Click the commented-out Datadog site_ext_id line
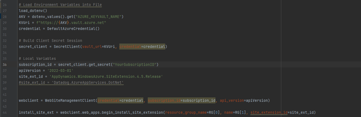The width and height of the screenshot is (361, 117). coord(71,82)
